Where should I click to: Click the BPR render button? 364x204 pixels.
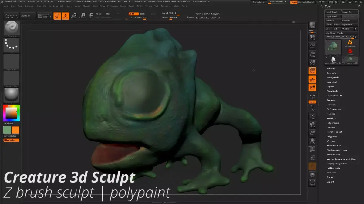[x=312, y=25]
